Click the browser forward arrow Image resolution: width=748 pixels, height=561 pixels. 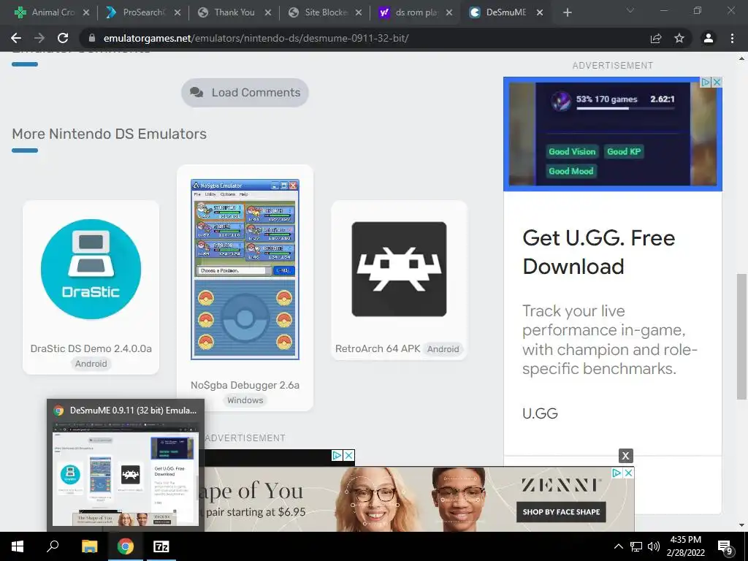(x=39, y=38)
